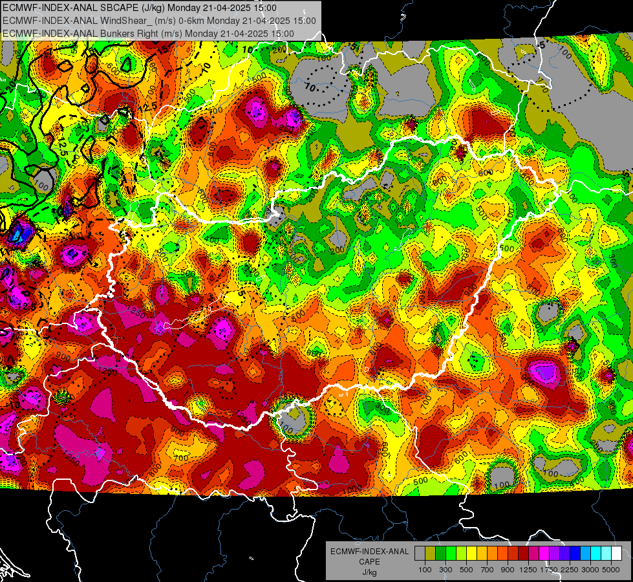Click the legend value 500
633x582 pixels.
coord(466,570)
